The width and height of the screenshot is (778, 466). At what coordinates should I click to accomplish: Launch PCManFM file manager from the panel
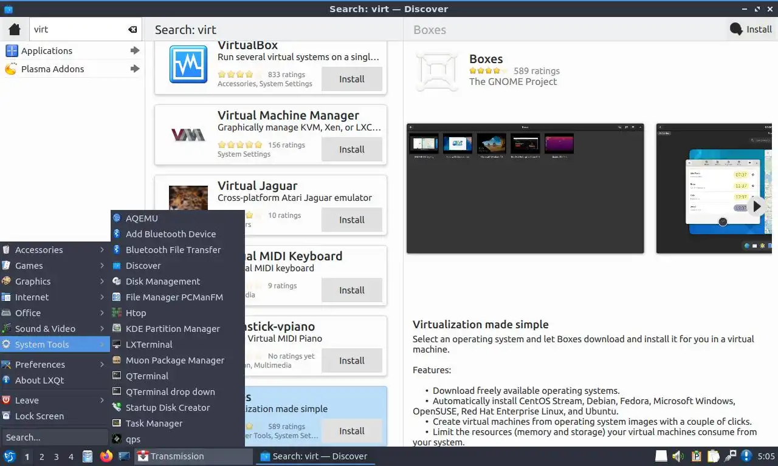point(88,456)
